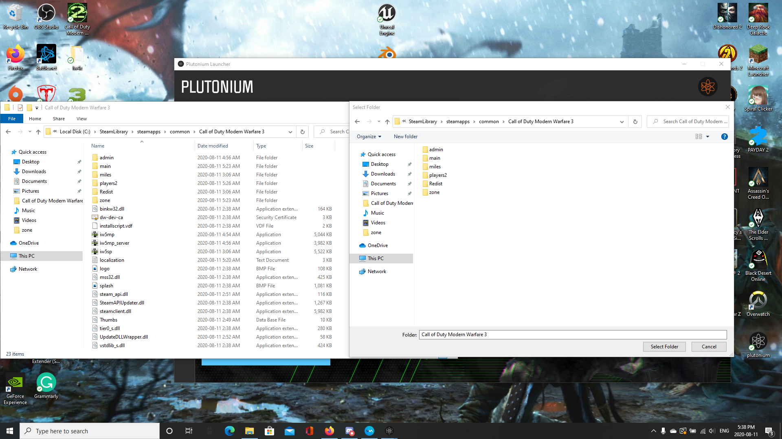The width and height of the screenshot is (782, 439).
Task: Open the Organize dropdown menu
Action: pos(369,137)
